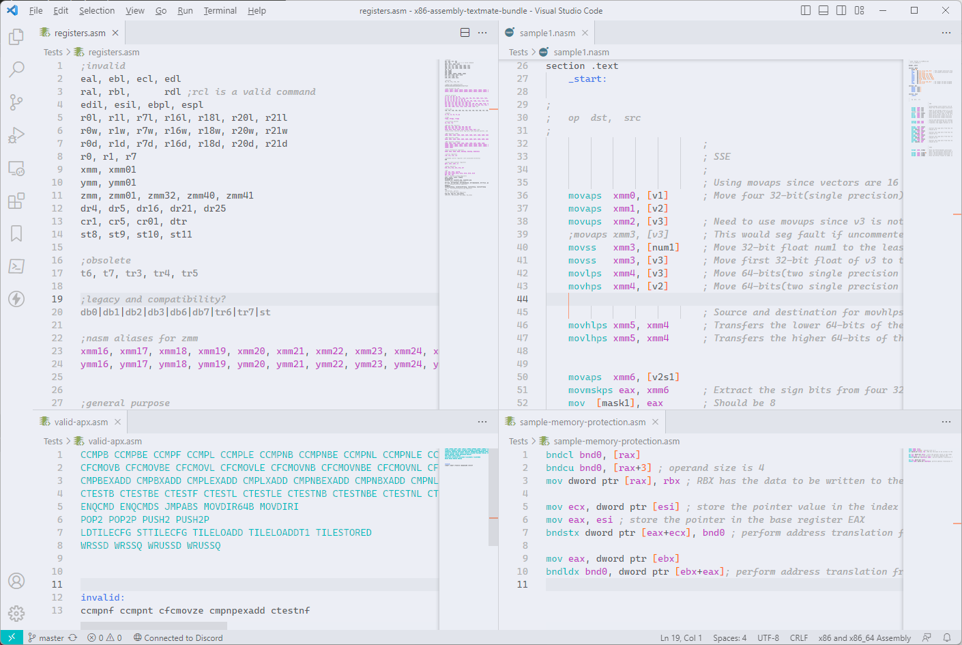962x645 pixels.
Task: Click Ln 19, Col 1 cursor position
Action: [x=681, y=637]
